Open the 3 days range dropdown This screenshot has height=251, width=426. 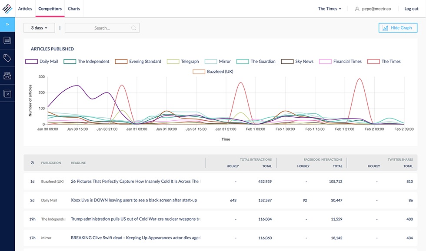tap(39, 28)
